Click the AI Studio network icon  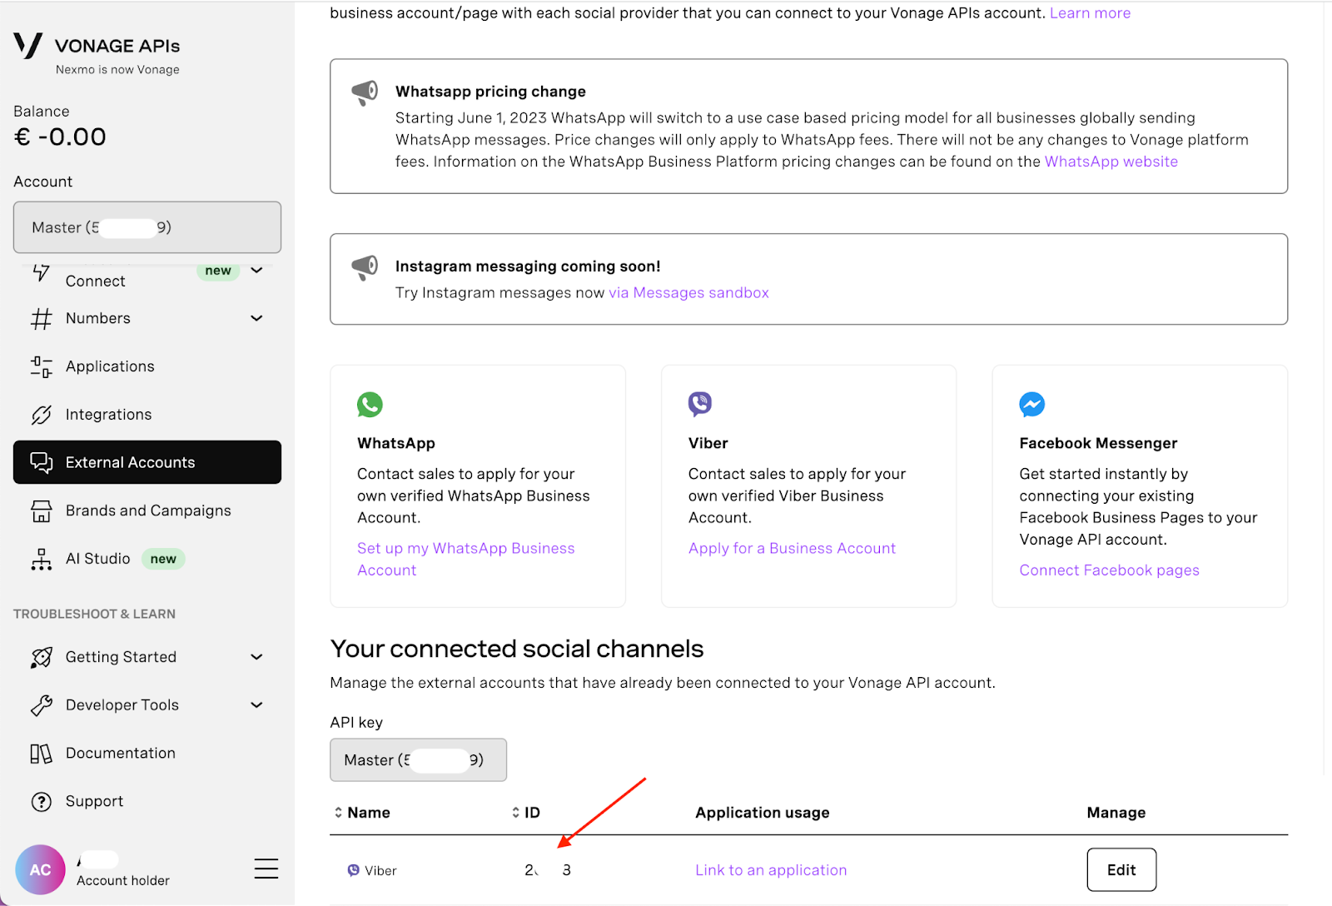click(41, 559)
